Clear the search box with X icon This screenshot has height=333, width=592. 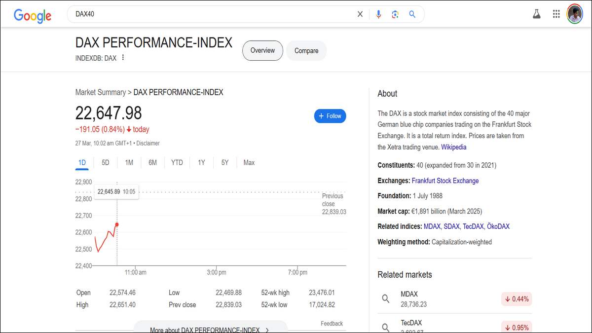pyautogui.click(x=360, y=14)
